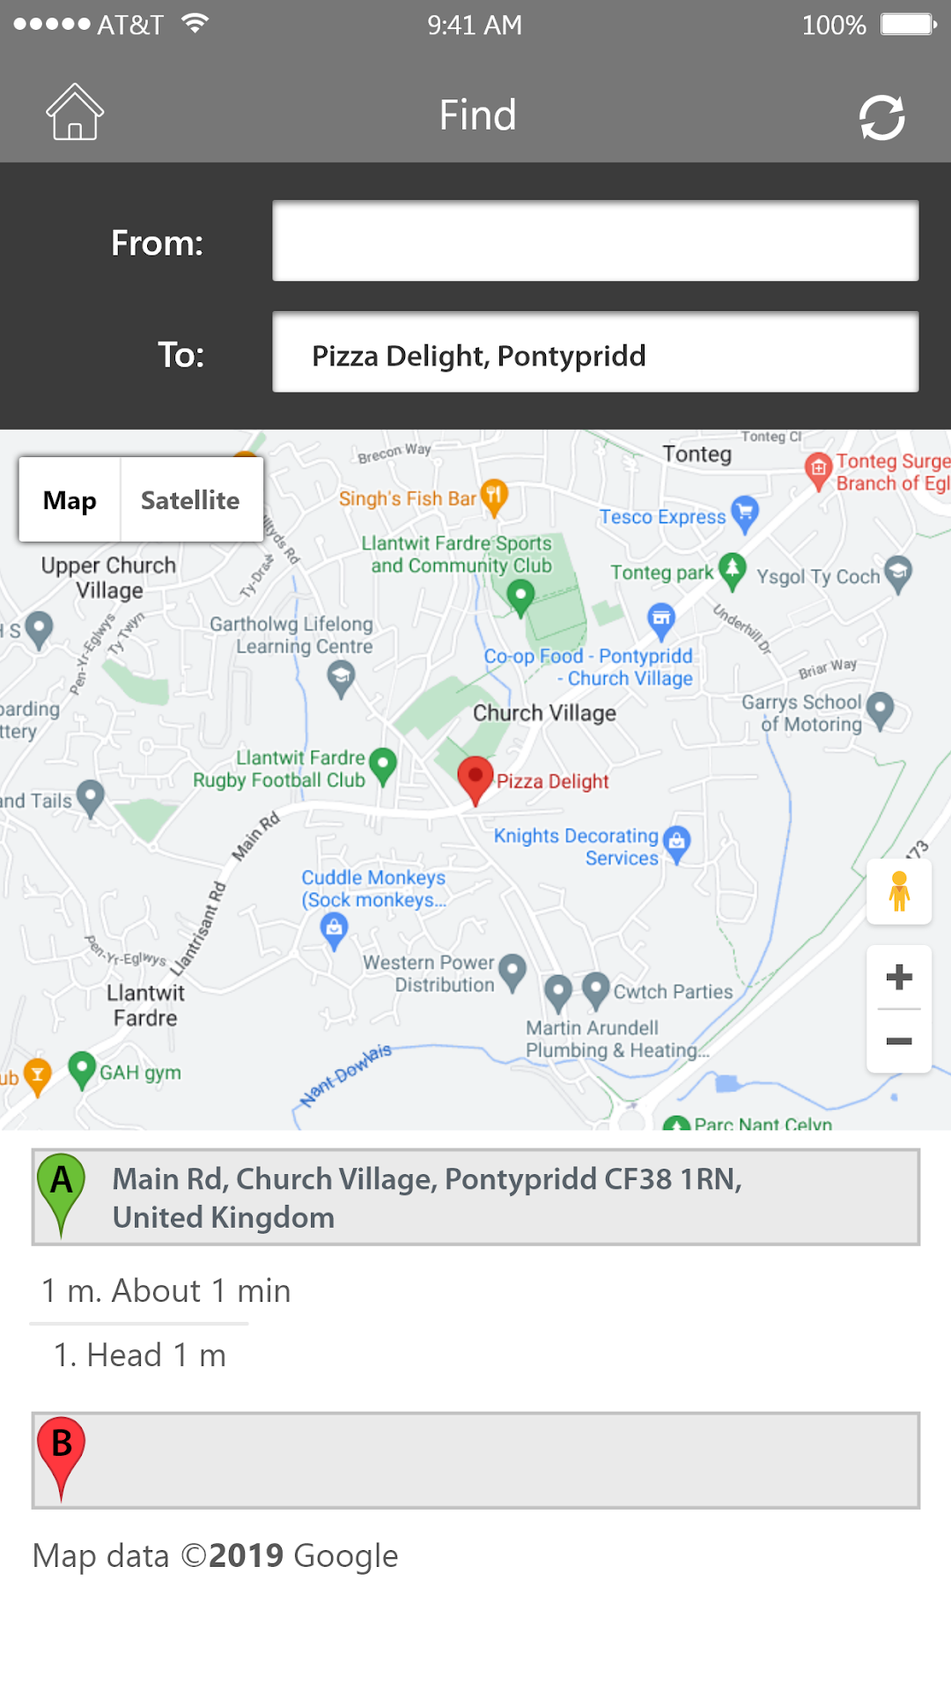Tap the GAH gym marker
Image resolution: width=951 pixels, height=1691 pixels.
click(82, 1070)
